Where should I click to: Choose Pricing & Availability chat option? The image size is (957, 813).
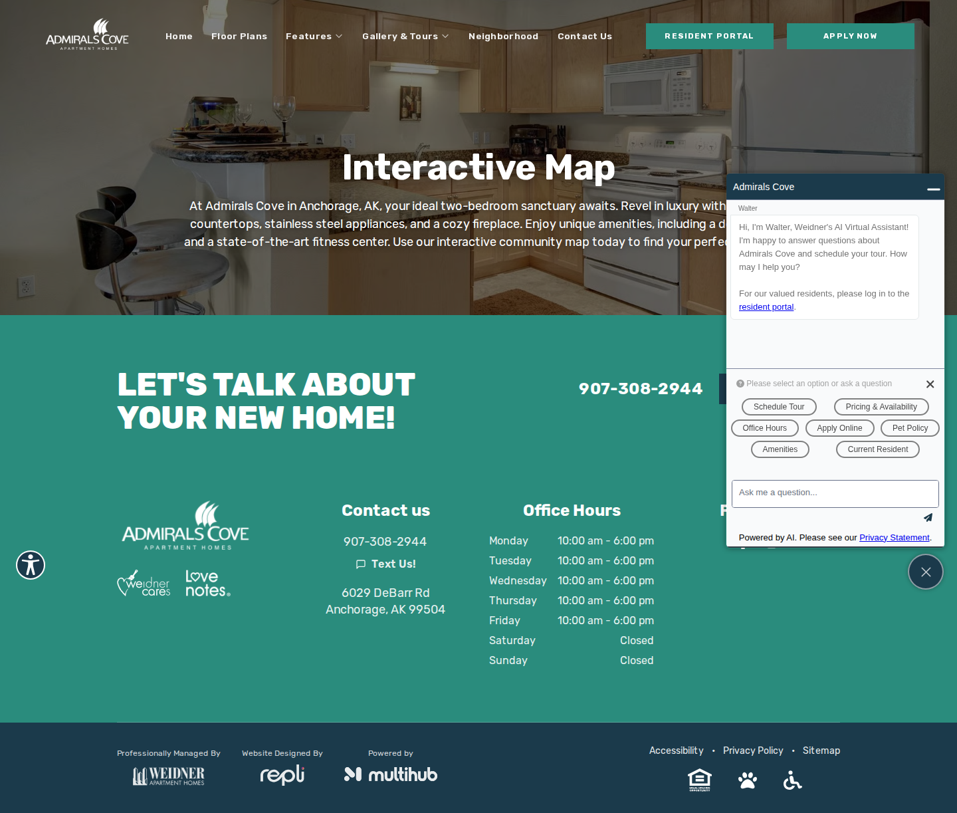(x=881, y=407)
